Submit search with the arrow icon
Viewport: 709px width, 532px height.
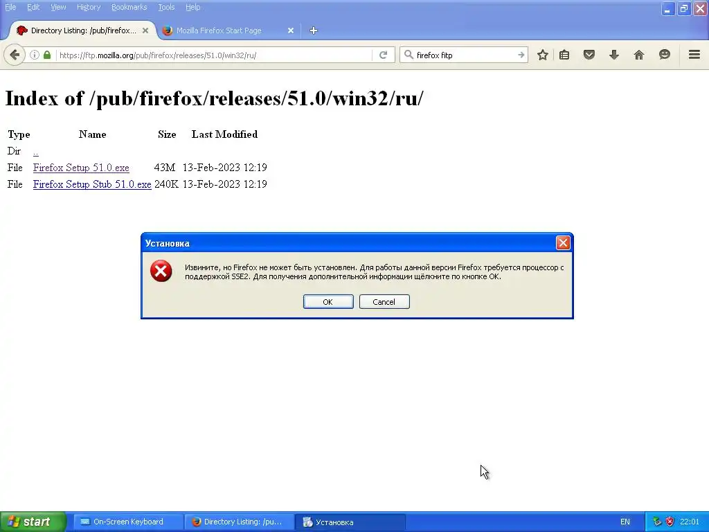(x=521, y=55)
